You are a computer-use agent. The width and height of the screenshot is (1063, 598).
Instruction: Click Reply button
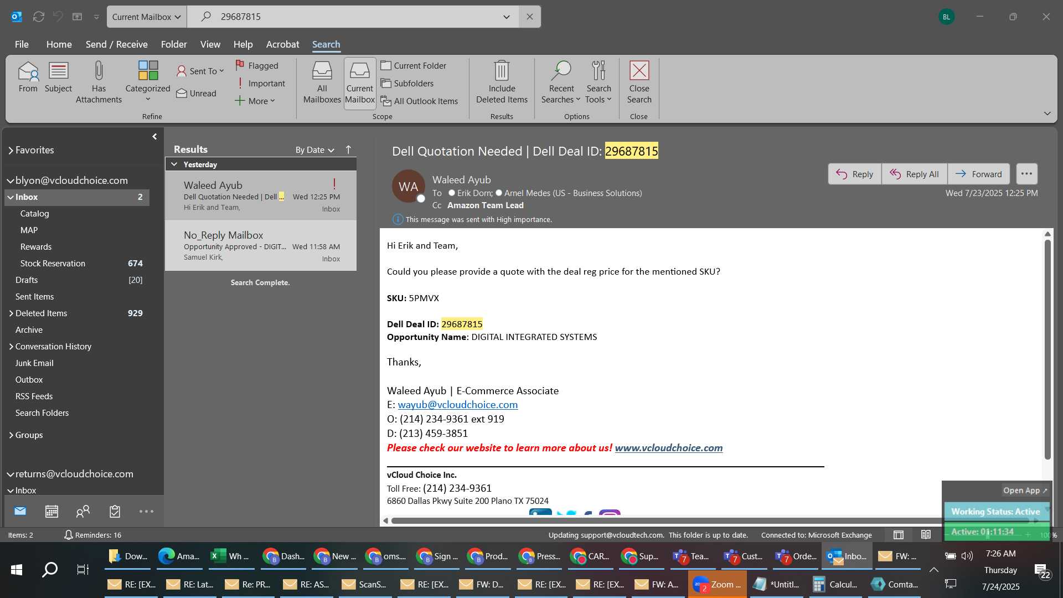pos(854,174)
